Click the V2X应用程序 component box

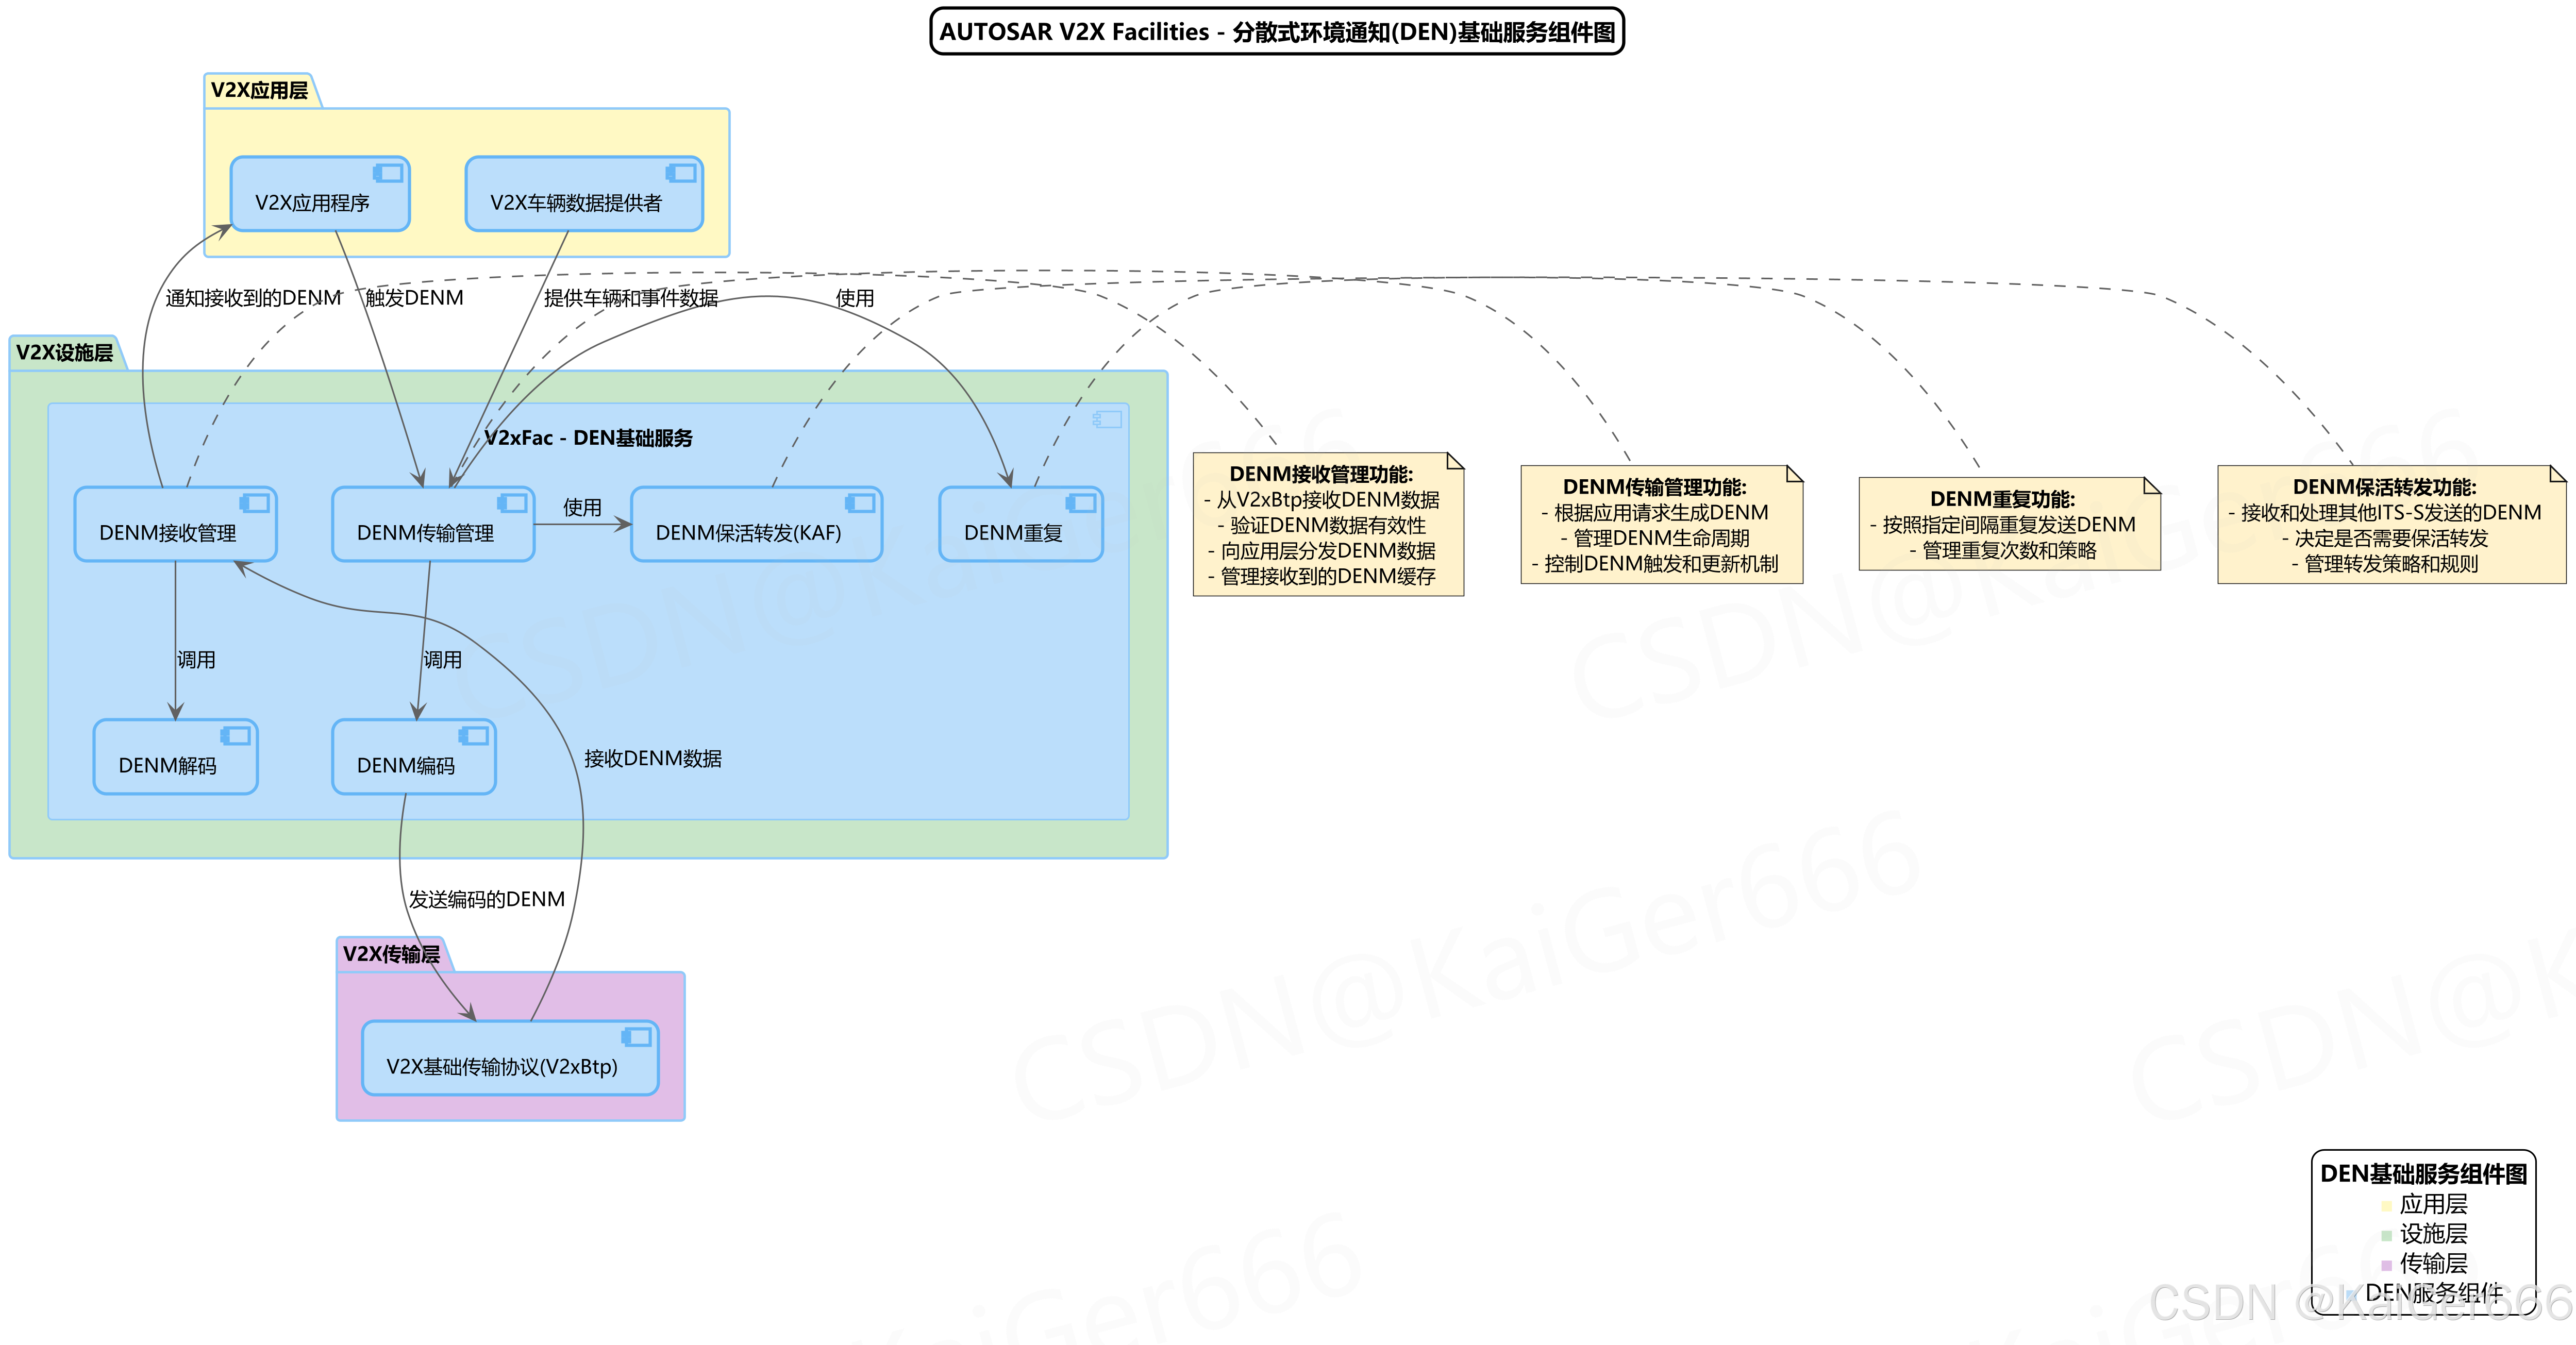[320, 194]
